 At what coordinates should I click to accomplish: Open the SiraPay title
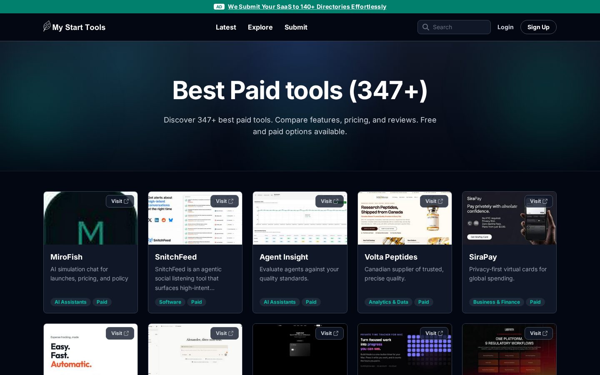483,257
